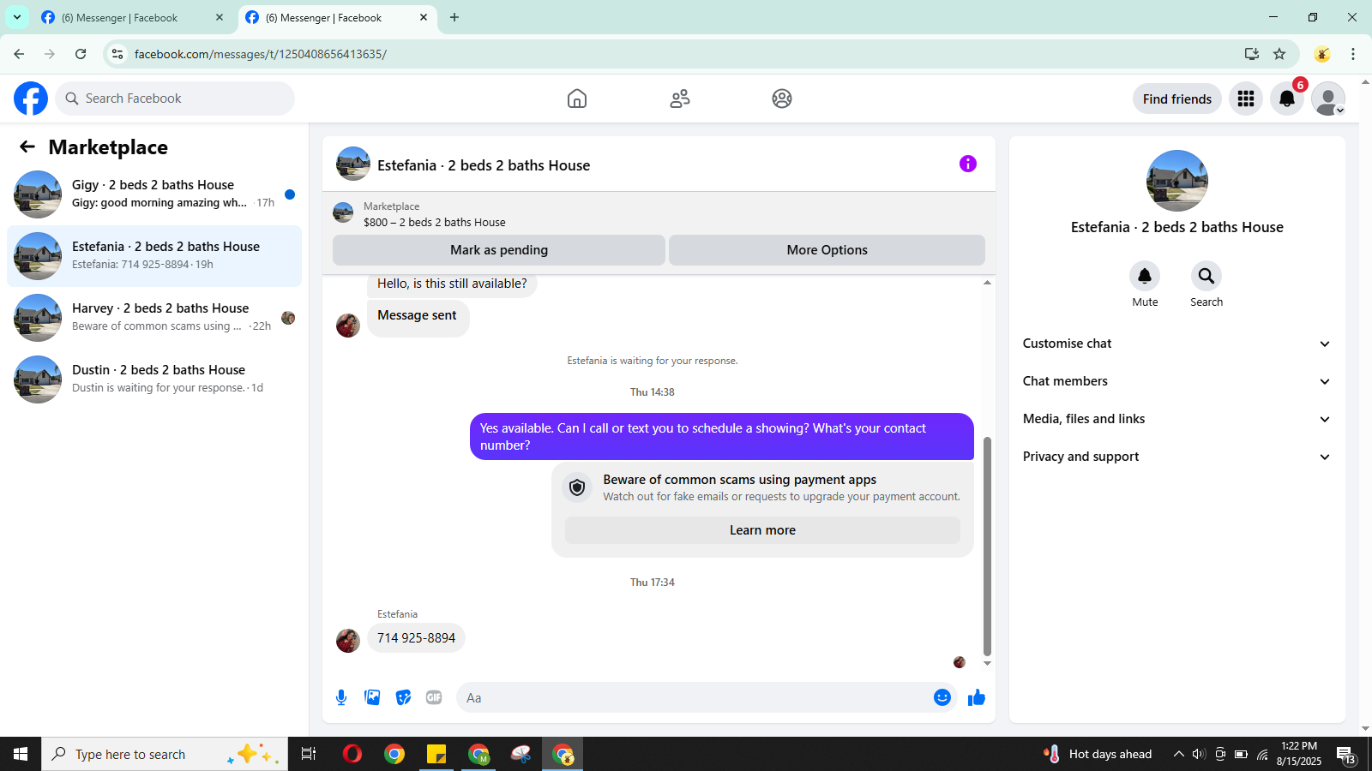Open Task View on the taskbar

click(x=309, y=754)
